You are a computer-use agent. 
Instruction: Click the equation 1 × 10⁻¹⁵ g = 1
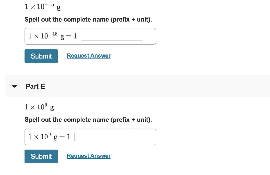52,36
